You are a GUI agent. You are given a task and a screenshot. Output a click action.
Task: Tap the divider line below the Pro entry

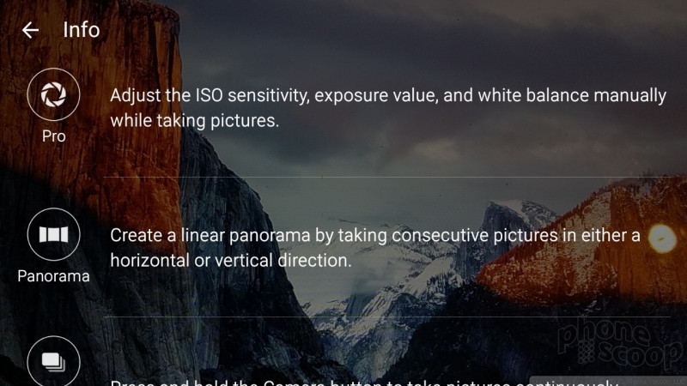pyautogui.click(x=387, y=177)
